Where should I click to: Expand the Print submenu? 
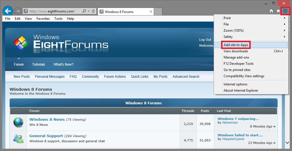click(251, 18)
